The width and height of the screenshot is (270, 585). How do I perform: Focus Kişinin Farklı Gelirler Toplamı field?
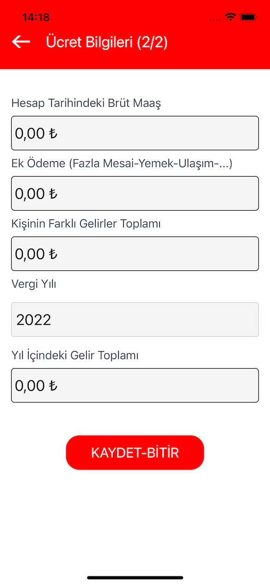pyautogui.click(x=135, y=254)
